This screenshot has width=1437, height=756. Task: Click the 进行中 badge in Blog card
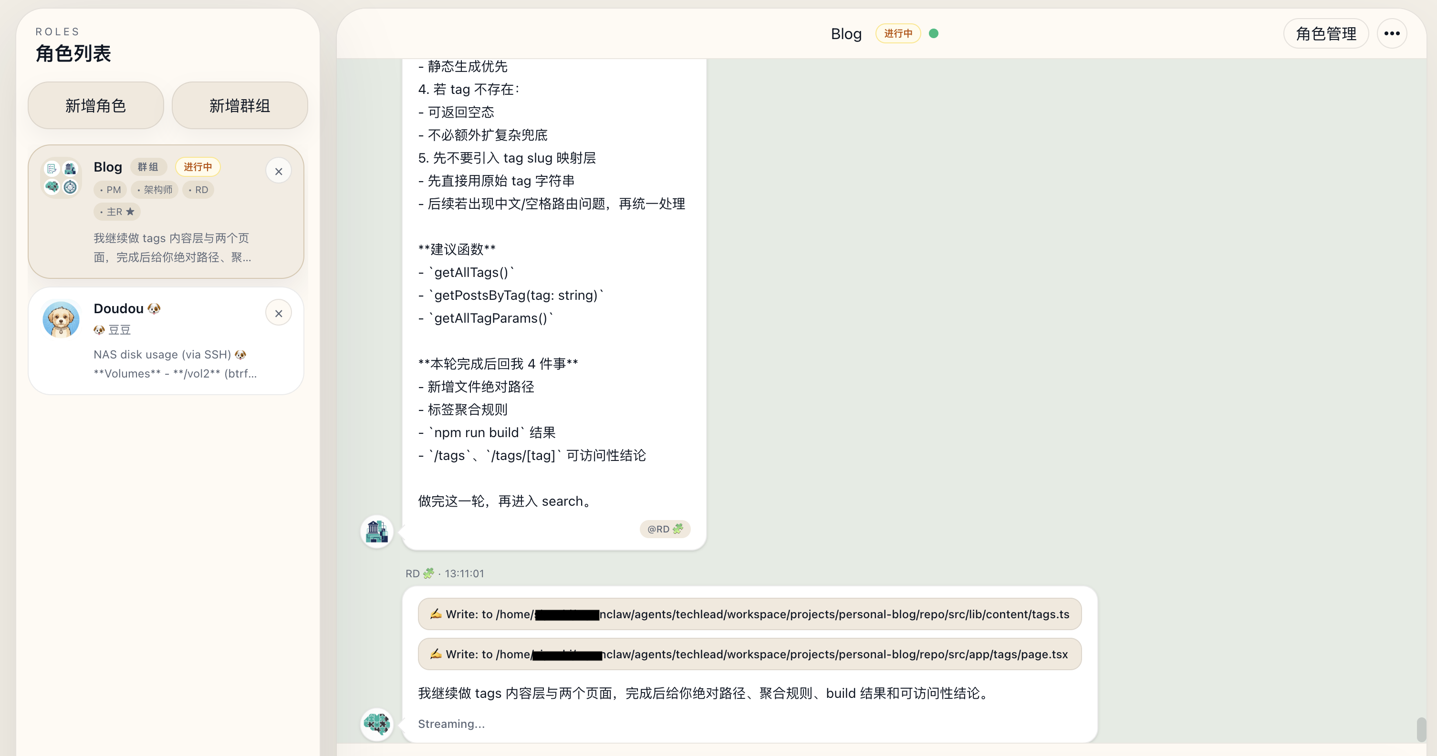198,167
